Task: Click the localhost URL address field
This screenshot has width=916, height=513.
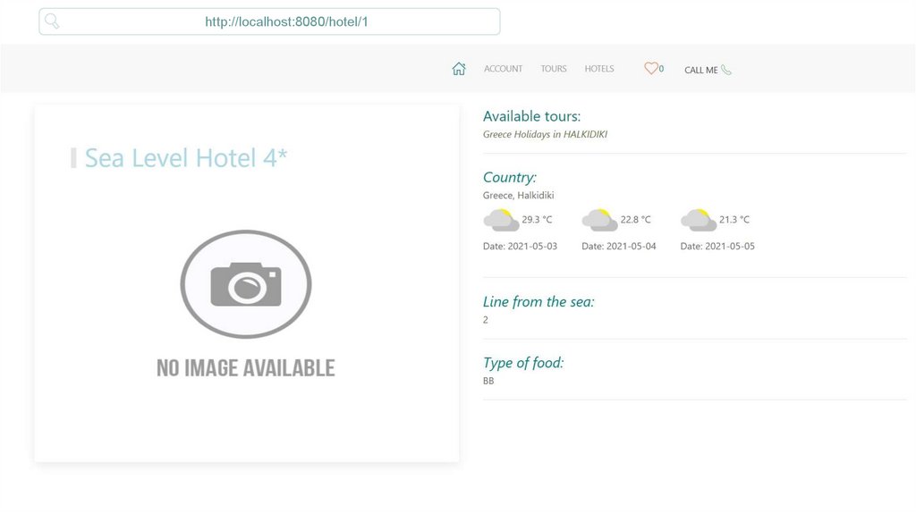Action: (269, 21)
